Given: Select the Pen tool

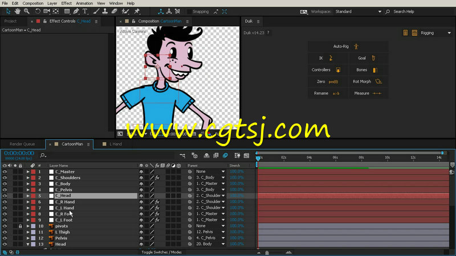Looking at the screenshot, I should point(76,11).
